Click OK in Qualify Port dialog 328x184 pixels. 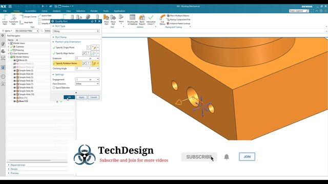(x=69, y=97)
